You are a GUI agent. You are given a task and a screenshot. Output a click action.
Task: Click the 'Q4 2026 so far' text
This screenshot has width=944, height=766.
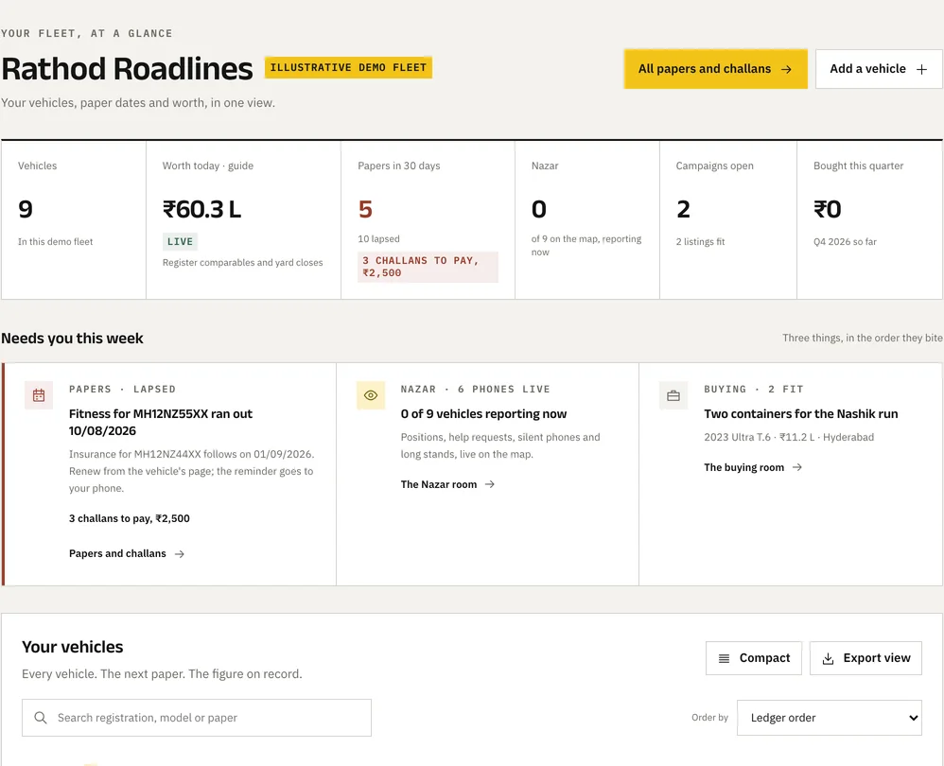click(845, 242)
